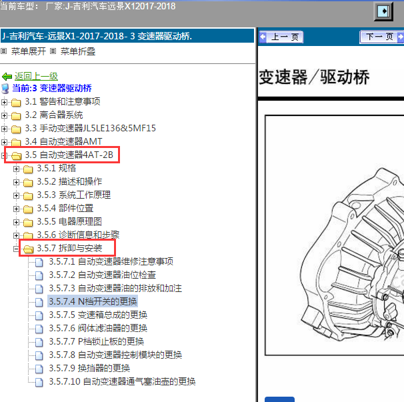Expand the 3.5.4 部件位置 node
This screenshot has height=402, width=404.
[16, 209]
